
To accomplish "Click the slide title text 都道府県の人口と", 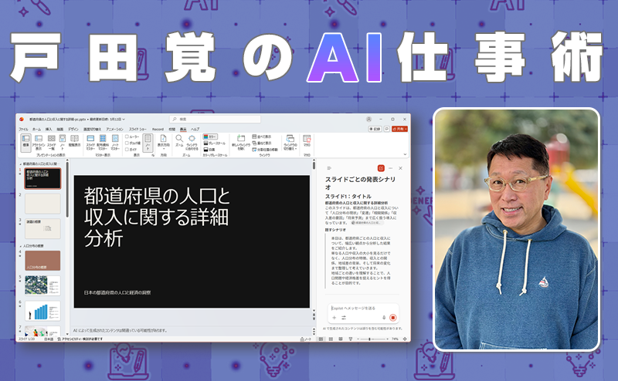I will pyautogui.click(x=157, y=196).
